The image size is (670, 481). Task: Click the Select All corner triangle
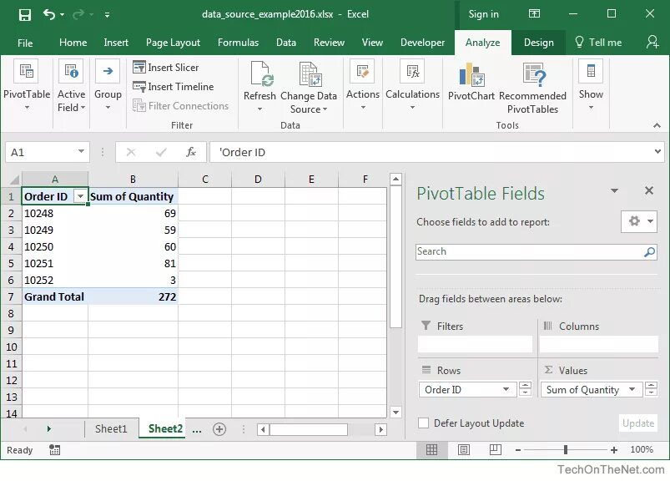click(x=13, y=180)
